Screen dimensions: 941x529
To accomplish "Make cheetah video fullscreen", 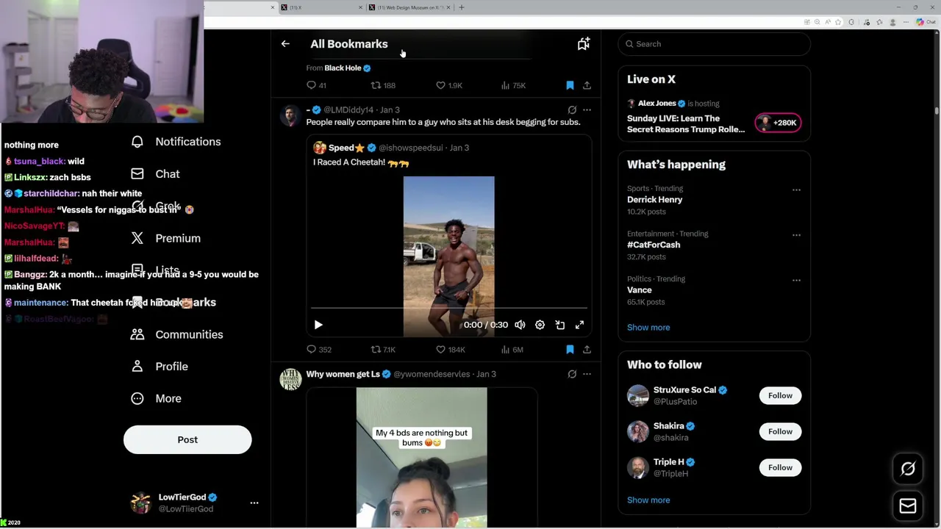I will [579, 325].
